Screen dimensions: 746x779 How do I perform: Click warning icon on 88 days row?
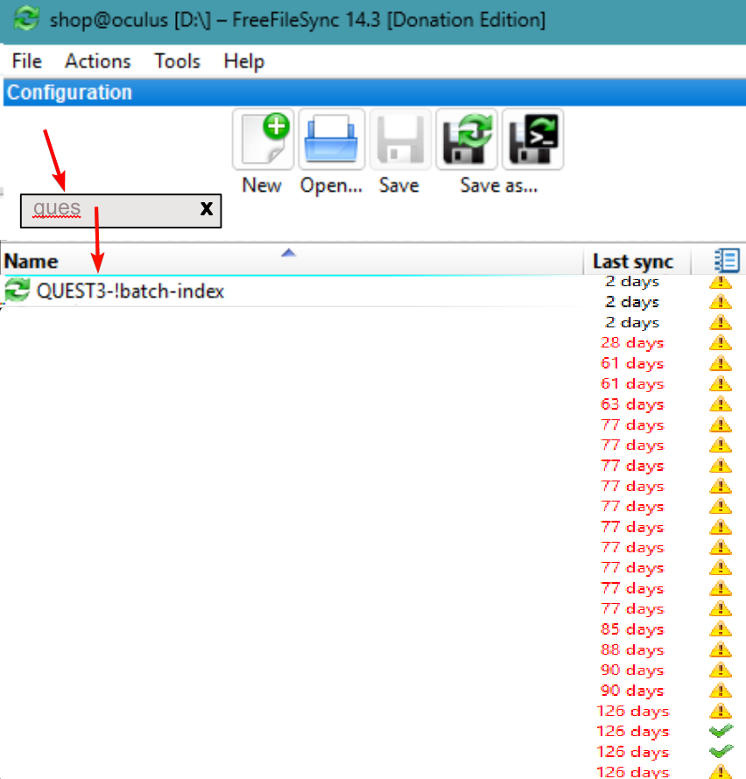coord(720,649)
